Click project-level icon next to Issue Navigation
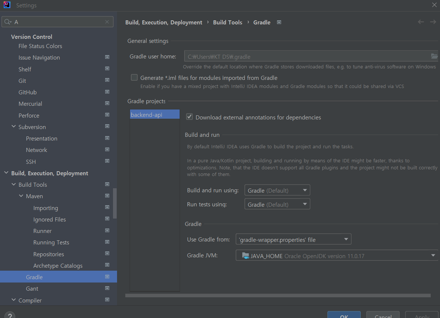The height and width of the screenshot is (318, 440). [x=107, y=57]
